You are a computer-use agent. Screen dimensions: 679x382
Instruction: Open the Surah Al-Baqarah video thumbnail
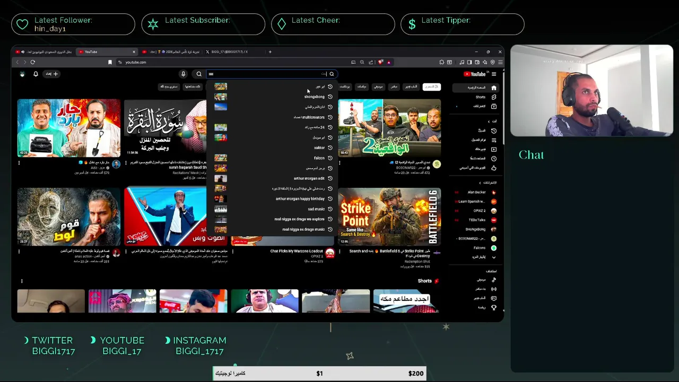165,128
